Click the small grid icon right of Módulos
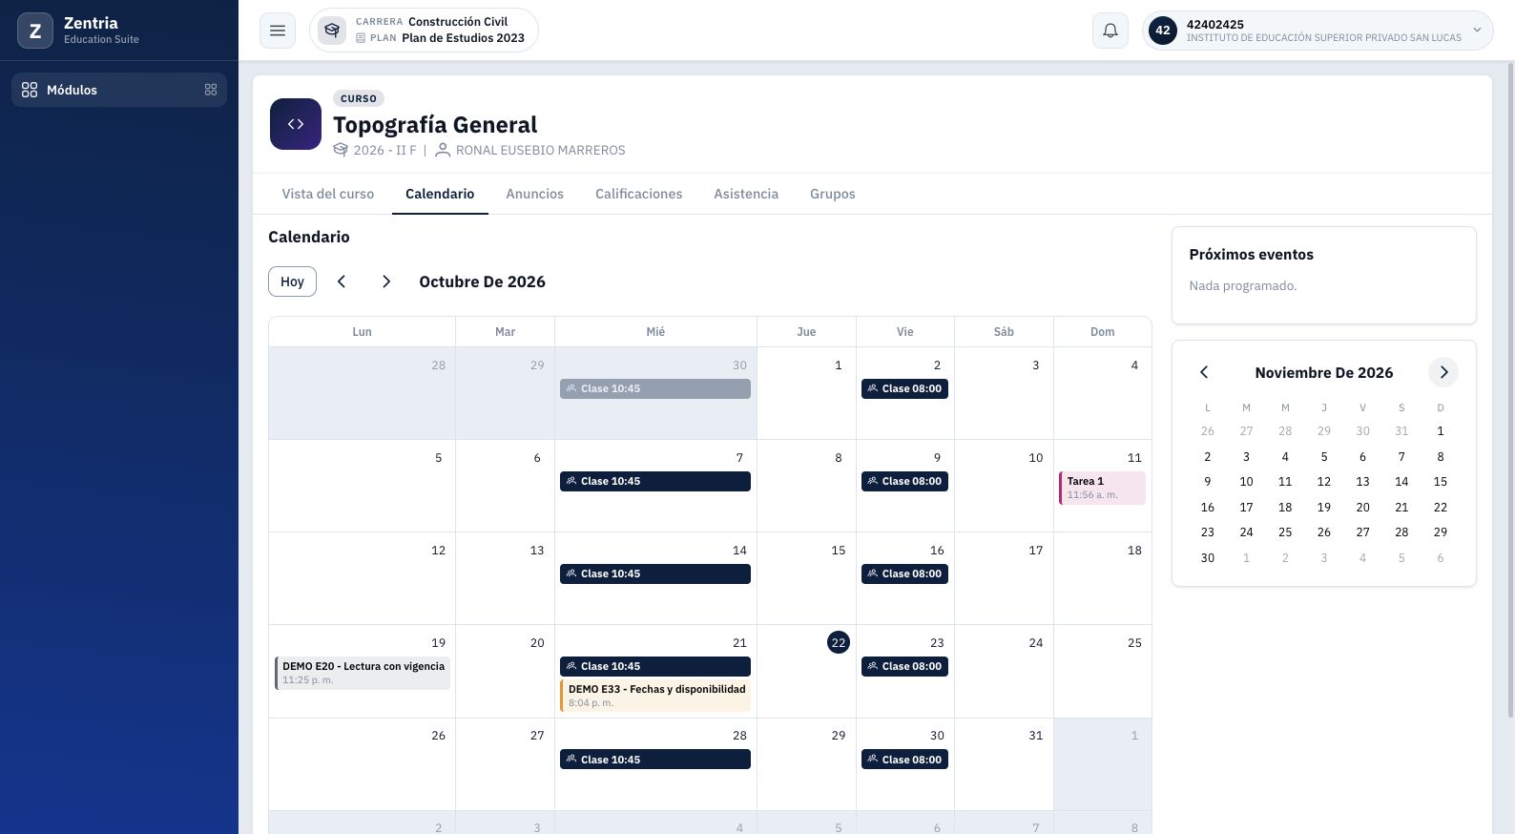The width and height of the screenshot is (1515, 834). point(211,90)
